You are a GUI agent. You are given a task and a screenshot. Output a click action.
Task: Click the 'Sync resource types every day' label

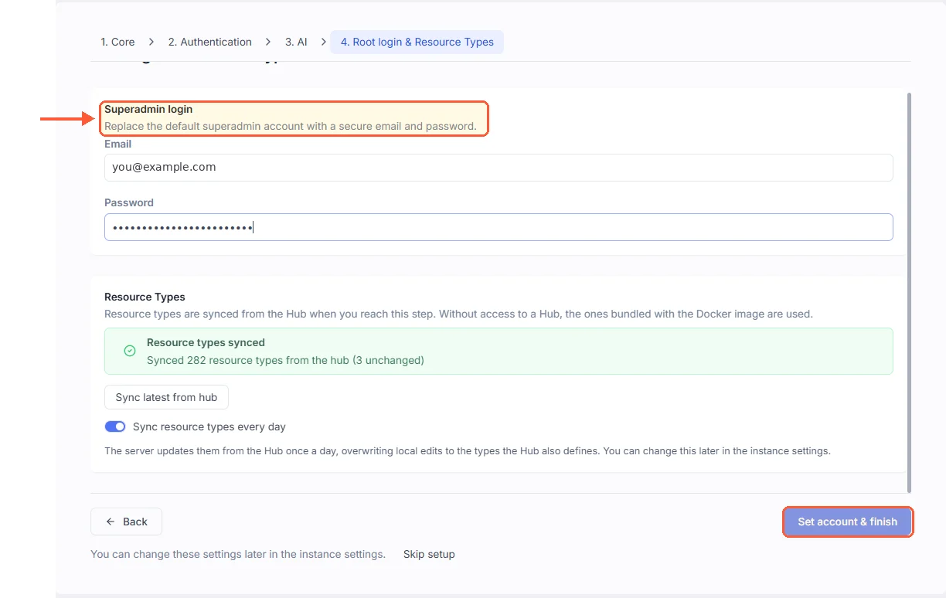tap(209, 426)
